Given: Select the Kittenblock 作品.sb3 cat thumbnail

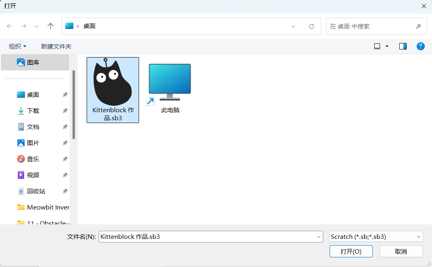Looking at the screenshot, I should [113, 82].
